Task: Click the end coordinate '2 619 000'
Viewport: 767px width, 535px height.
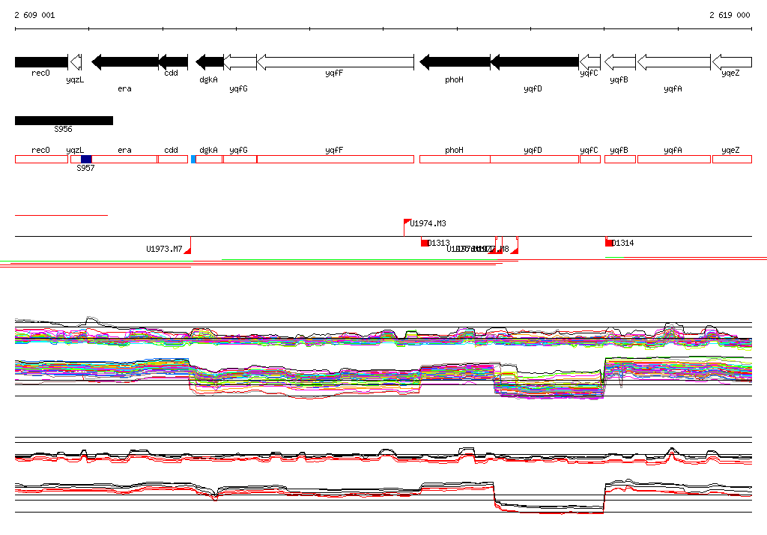Action: (730, 15)
